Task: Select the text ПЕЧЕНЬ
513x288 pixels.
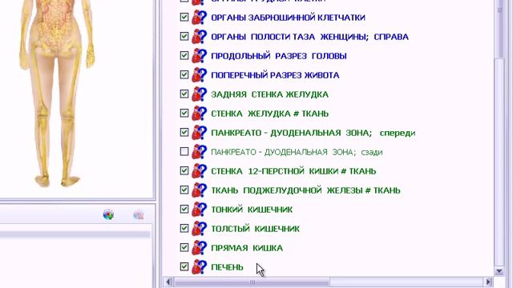Action: [x=227, y=267]
